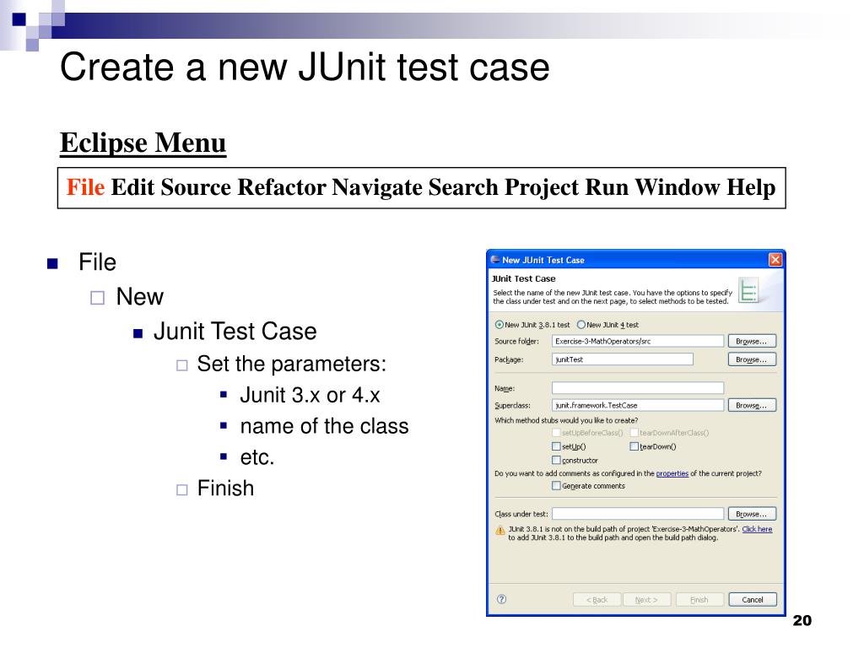864x648 pixels.
Task: Browse for the Package
Action: [752, 359]
